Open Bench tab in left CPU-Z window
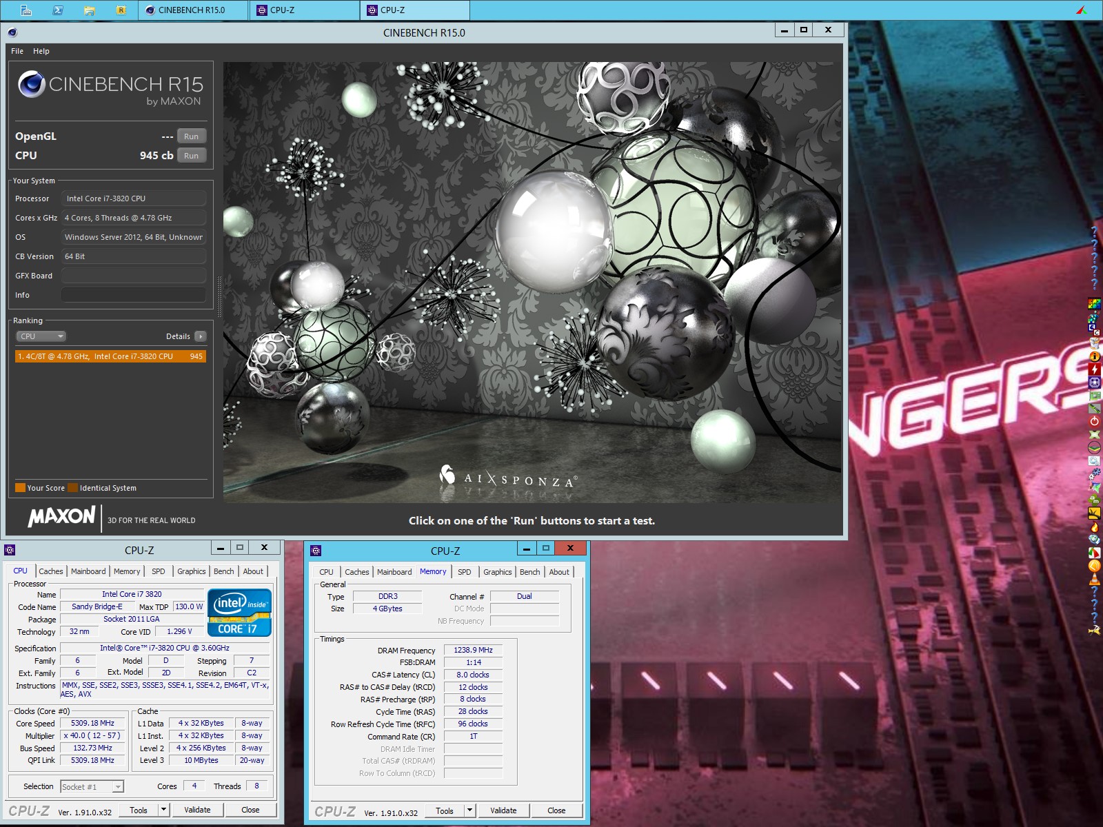The height and width of the screenshot is (827, 1103). tap(224, 571)
